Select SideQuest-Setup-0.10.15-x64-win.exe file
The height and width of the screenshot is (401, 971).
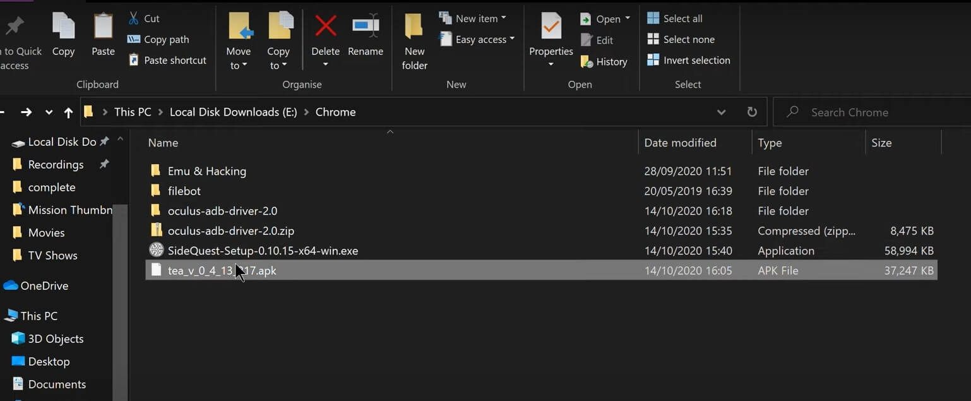[263, 251]
